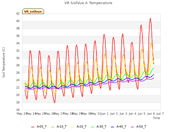Click the highest red peak near 41 degrees

coord(150,19)
